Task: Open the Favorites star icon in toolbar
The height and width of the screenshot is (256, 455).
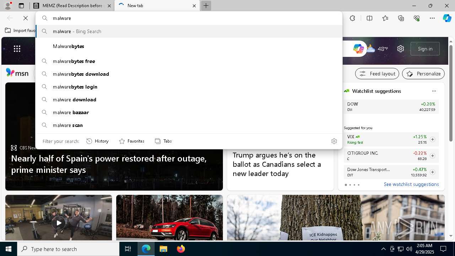Action: pos(385,18)
